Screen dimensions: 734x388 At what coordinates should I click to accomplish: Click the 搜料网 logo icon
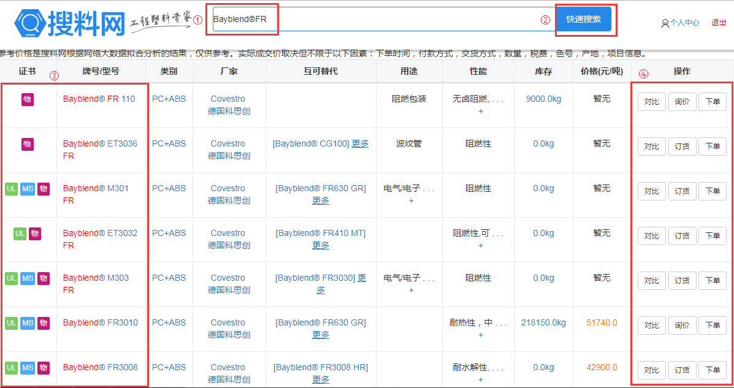(29, 23)
